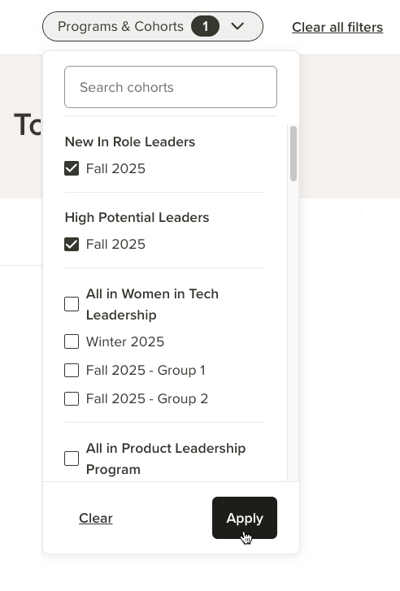
Task: Click the cohort list scrollbar thumb
Action: pyautogui.click(x=293, y=154)
